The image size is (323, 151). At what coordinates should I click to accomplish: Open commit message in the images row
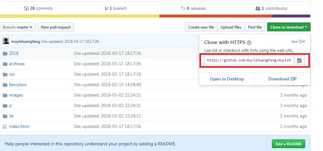(107, 95)
